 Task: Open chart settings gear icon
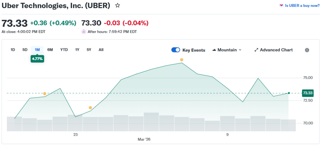(x=307, y=50)
